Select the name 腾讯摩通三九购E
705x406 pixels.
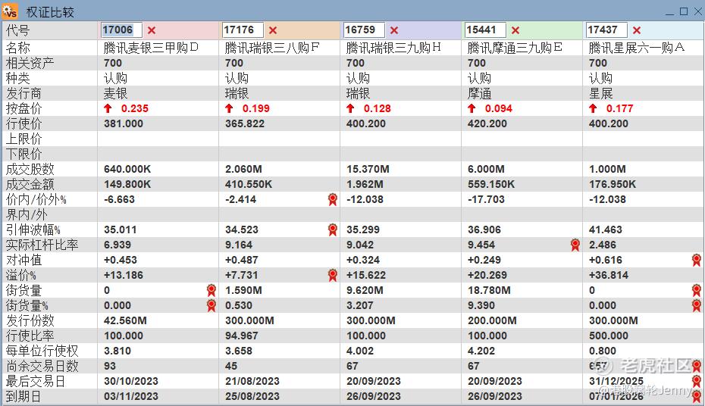click(x=515, y=48)
